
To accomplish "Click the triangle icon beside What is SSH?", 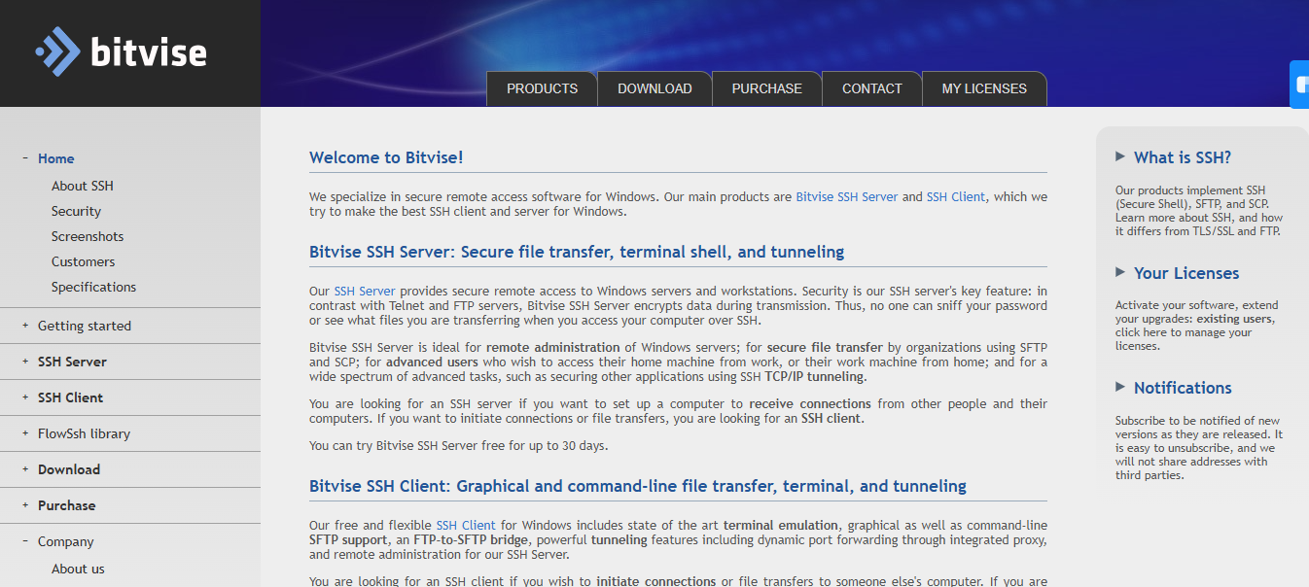I will point(1120,156).
